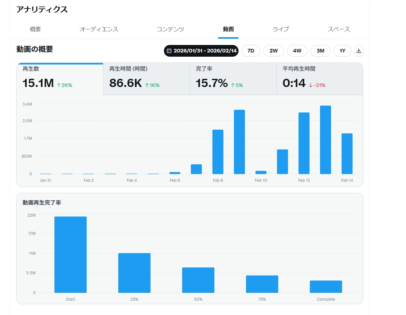Set the range to 1Y
406x315 pixels.
click(x=342, y=51)
